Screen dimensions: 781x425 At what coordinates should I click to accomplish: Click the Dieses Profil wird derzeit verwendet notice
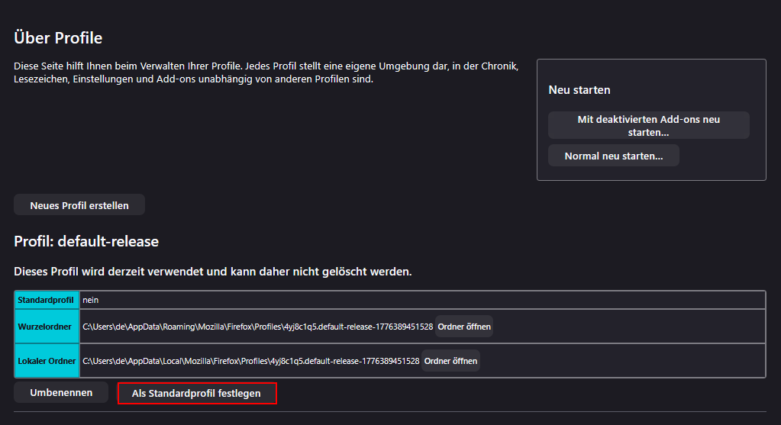(x=213, y=272)
